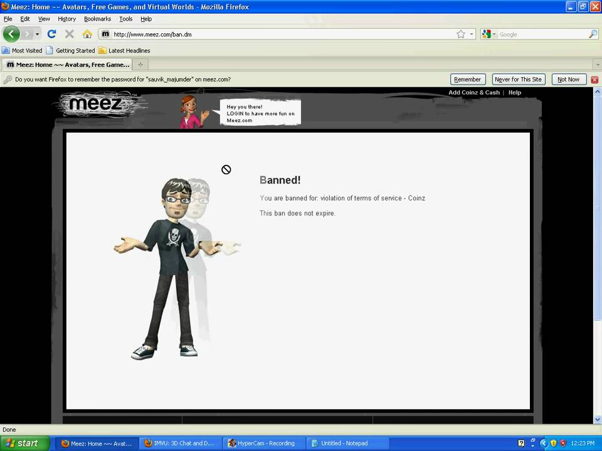Switch to Meez Firefox taskbar button
The image size is (602, 451).
click(97, 443)
